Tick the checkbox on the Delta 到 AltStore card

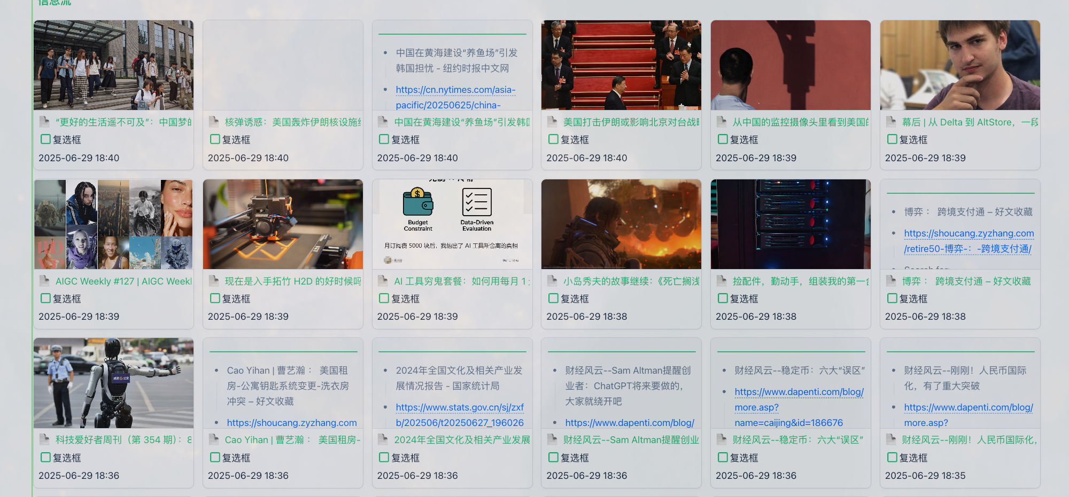(x=892, y=139)
